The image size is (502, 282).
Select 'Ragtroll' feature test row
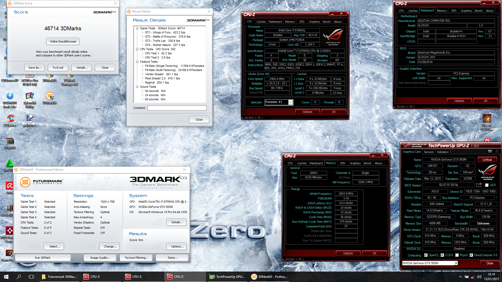[x=157, y=83]
